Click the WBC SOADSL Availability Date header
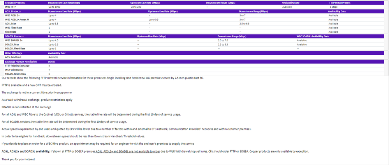The image size is (389, 165). (313, 36)
